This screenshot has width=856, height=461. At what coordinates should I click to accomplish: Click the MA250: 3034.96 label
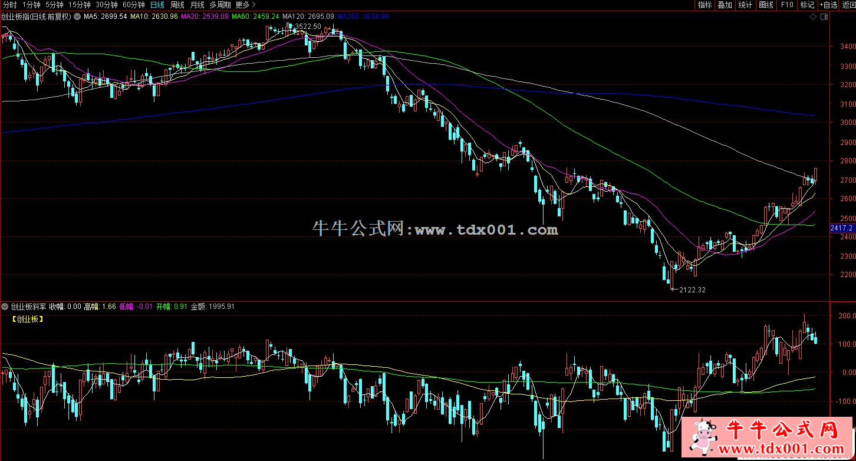coord(363,17)
